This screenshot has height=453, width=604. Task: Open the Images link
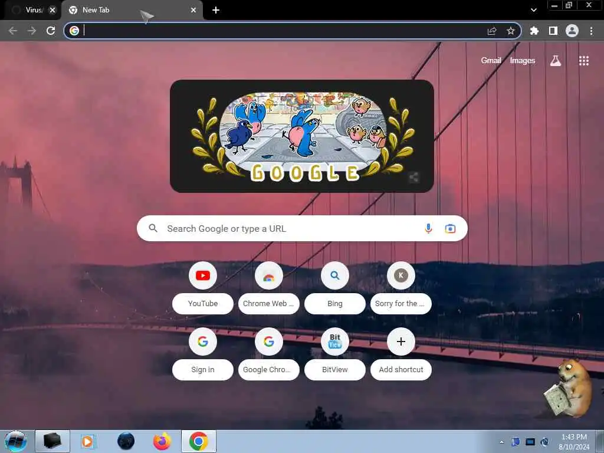click(523, 61)
